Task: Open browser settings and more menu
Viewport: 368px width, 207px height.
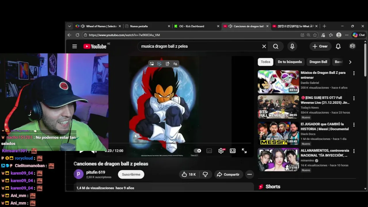Action: click(x=347, y=35)
